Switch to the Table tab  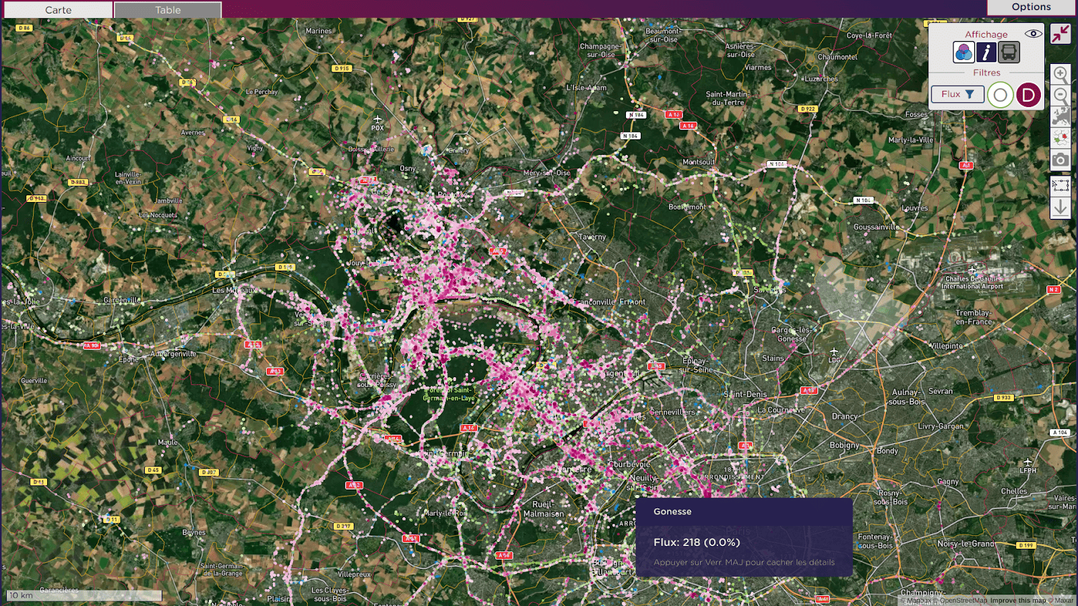167,9
